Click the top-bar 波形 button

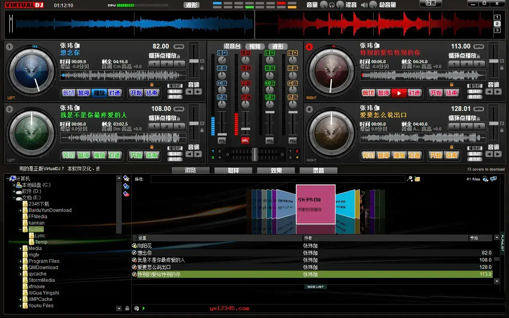[192, 5]
